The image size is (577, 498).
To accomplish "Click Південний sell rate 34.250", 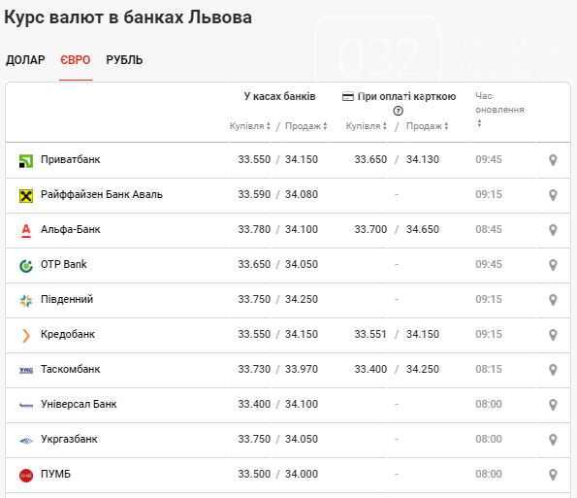I will pos(302,299).
